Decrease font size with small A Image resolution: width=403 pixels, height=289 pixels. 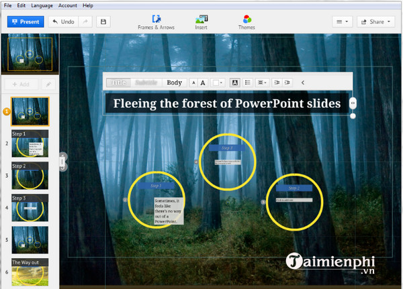194,82
